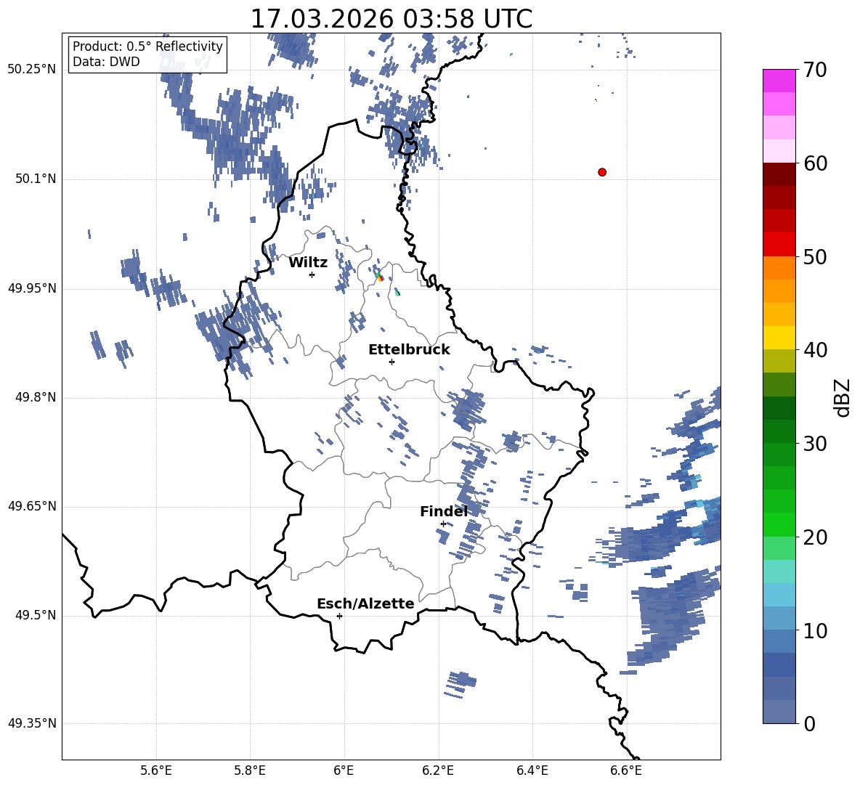Click the dBZ colorbar axis label
Viewport: 860px width, 785px height.
point(842,397)
